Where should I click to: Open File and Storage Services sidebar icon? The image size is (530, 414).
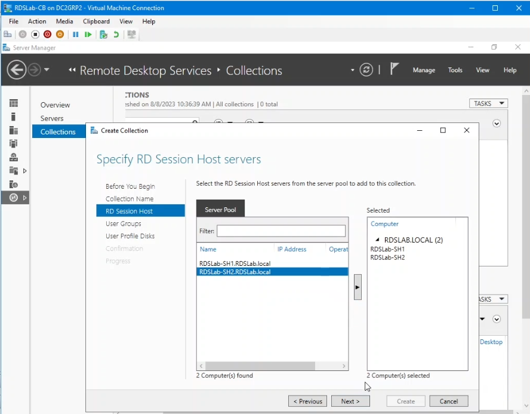pyautogui.click(x=14, y=170)
